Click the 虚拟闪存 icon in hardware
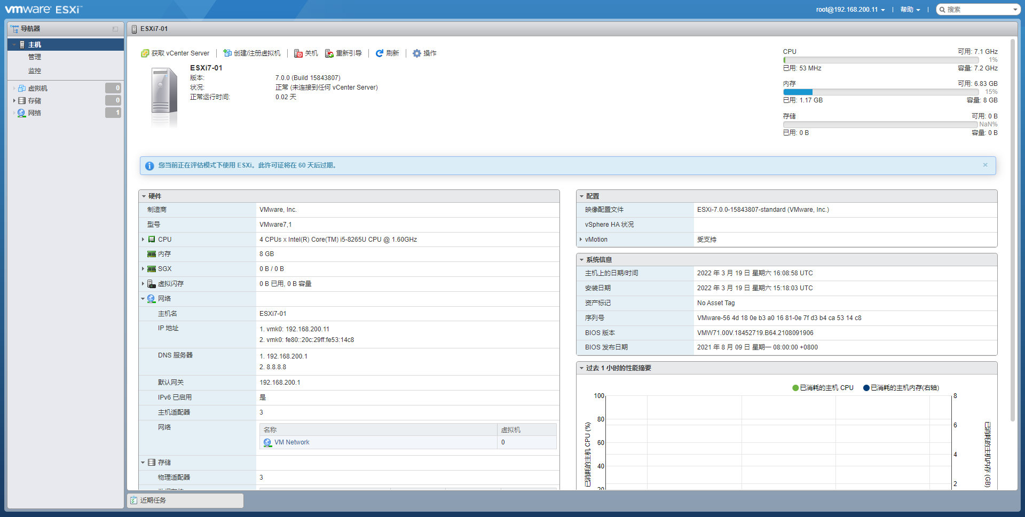This screenshot has width=1025, height=517. point(152,284)
